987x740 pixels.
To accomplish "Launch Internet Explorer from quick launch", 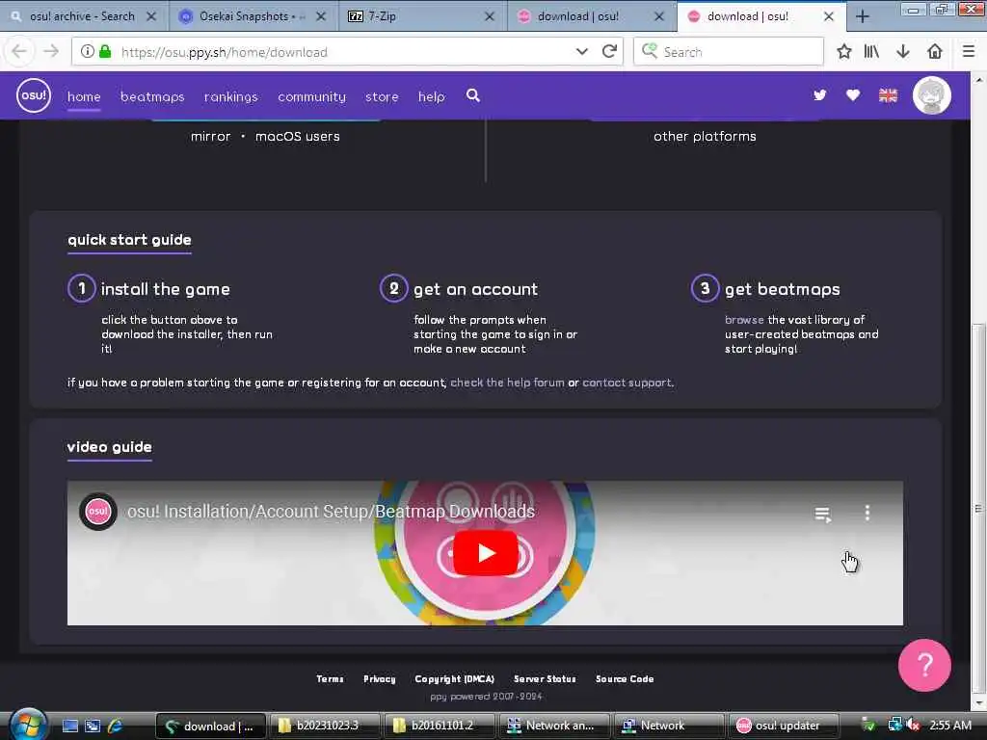I will (x=116, y=726).
